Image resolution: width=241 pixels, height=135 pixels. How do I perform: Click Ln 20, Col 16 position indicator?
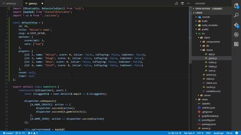click(175, 133)
